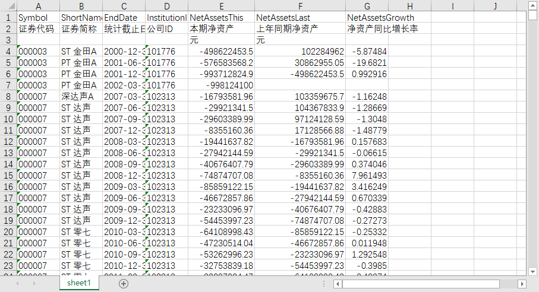Image resolution: width=539 pixels, height=292 pixels.
Task: Select column D header
Action: [167, 6]
